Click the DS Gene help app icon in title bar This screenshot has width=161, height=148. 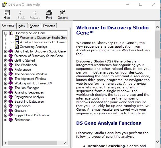[x=4, y=4]
